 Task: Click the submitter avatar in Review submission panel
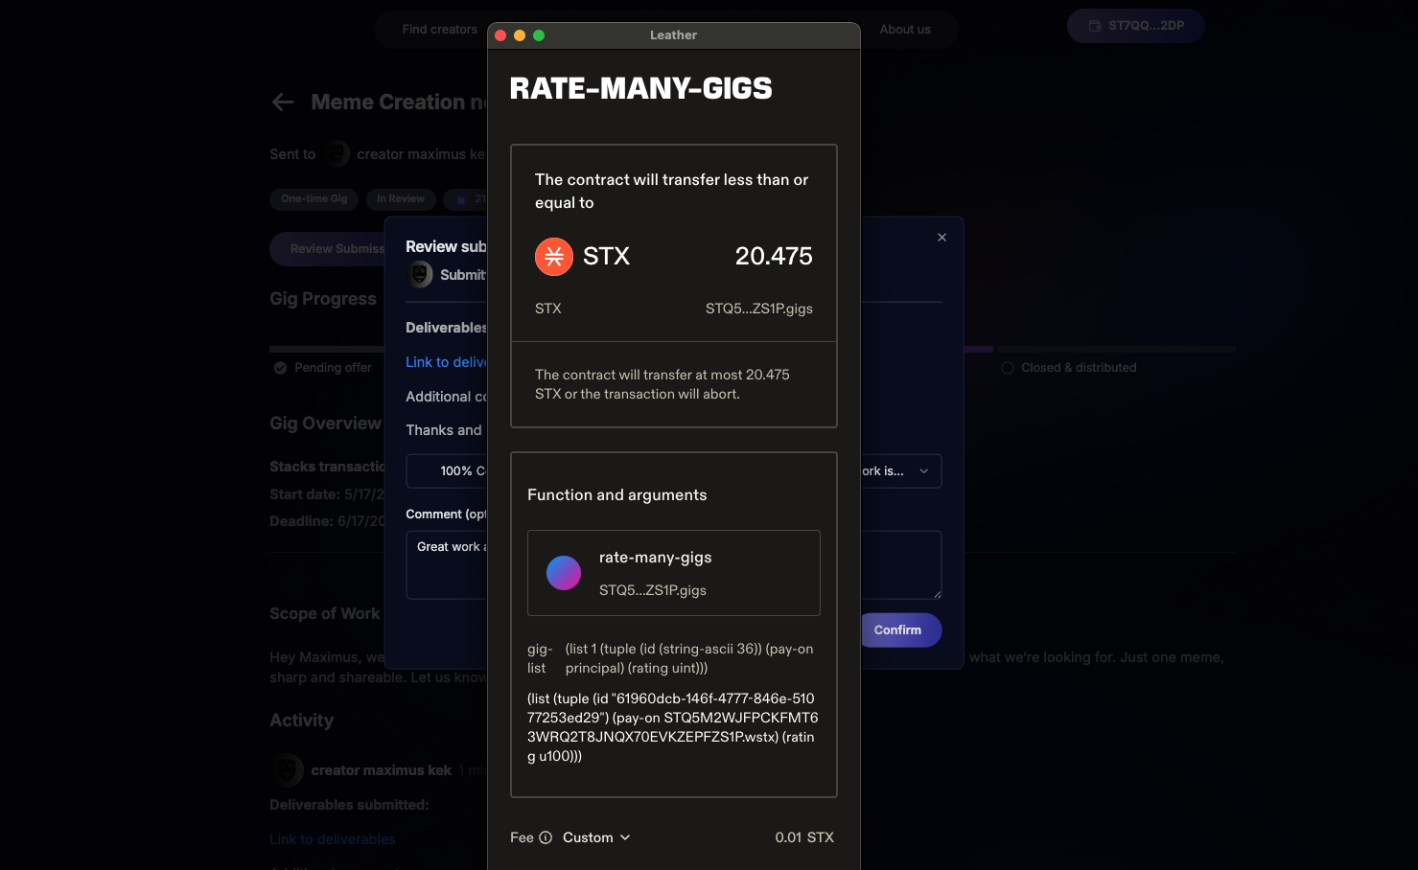(x=420, y=275)
